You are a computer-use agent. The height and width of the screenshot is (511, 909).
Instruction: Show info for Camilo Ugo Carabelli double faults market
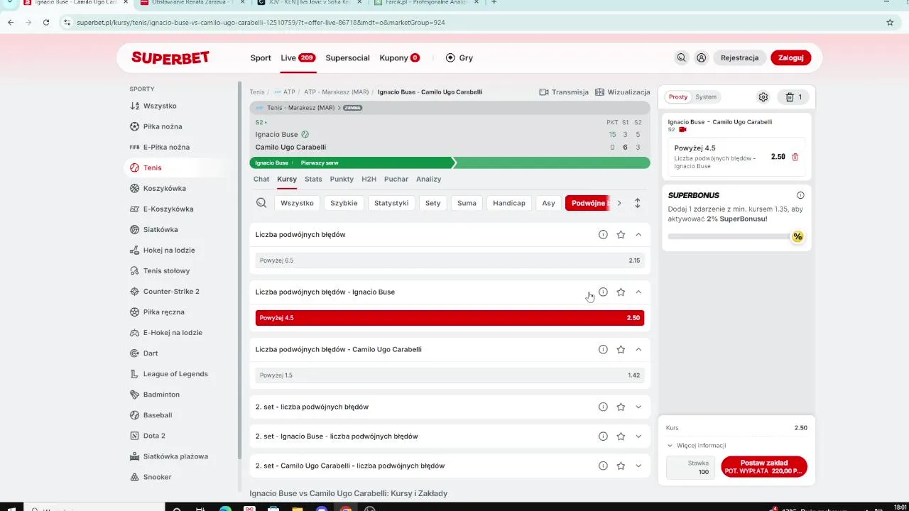pos(603,349)
